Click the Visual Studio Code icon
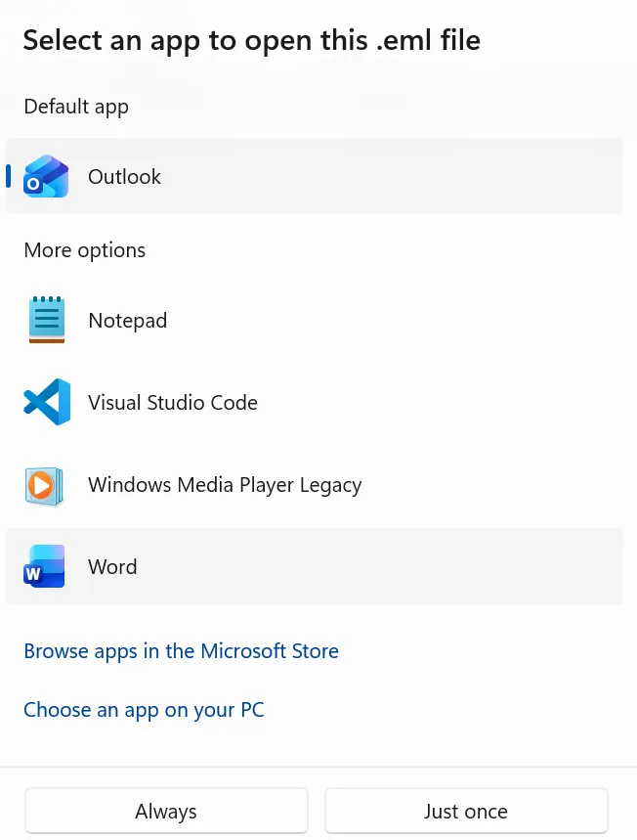Screen dimensions: 637x840 point(46,403)
